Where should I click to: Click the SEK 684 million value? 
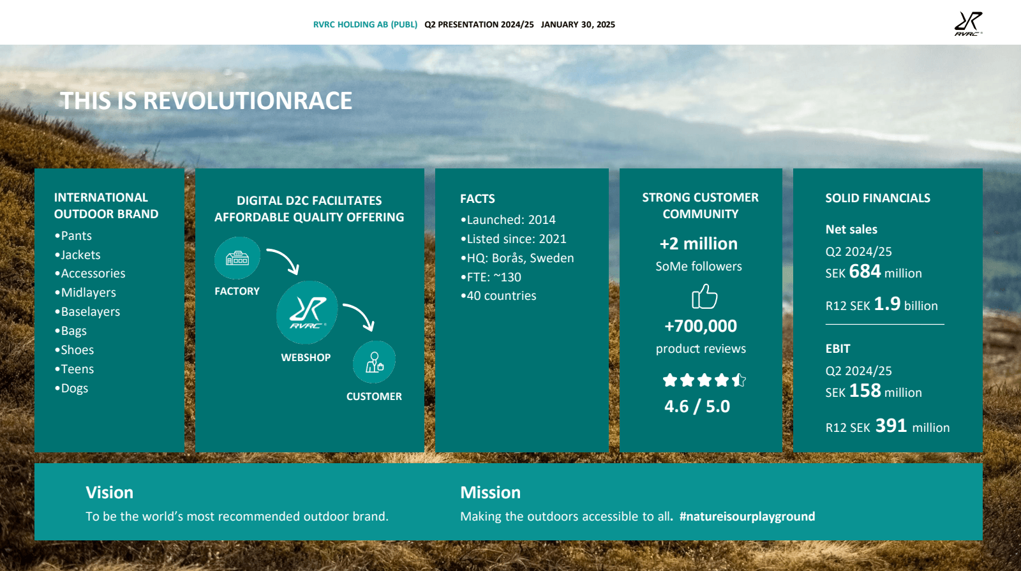[874, 272]
